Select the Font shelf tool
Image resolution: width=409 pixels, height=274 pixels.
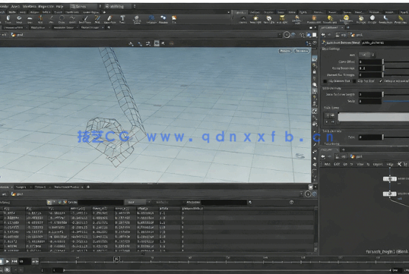point(122,19)
